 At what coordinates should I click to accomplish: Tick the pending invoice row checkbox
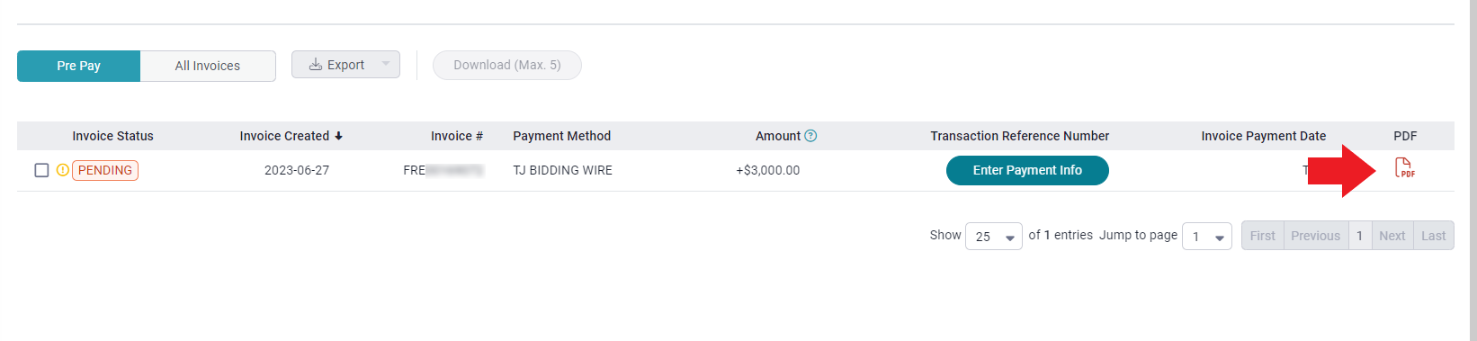pyautogui.click(x=41, y=170)
